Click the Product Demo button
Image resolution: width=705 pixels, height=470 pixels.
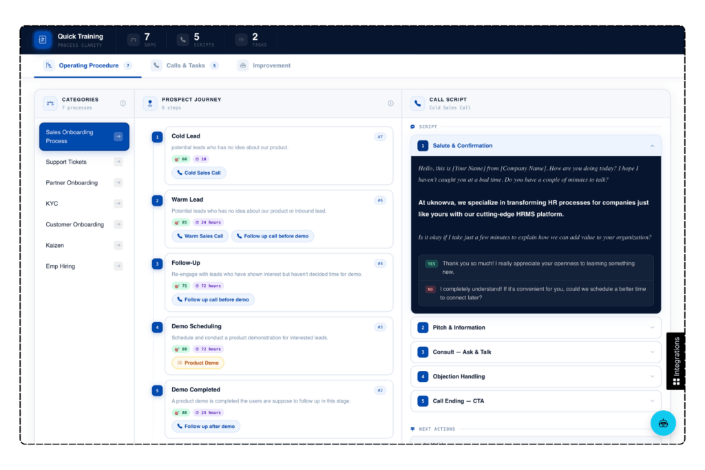pos(198,363)
